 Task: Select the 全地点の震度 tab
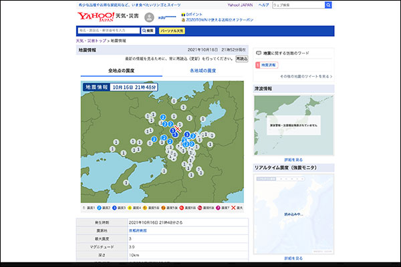tap(121, 70)
